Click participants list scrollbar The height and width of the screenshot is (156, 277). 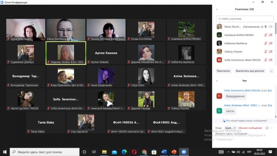276,28
